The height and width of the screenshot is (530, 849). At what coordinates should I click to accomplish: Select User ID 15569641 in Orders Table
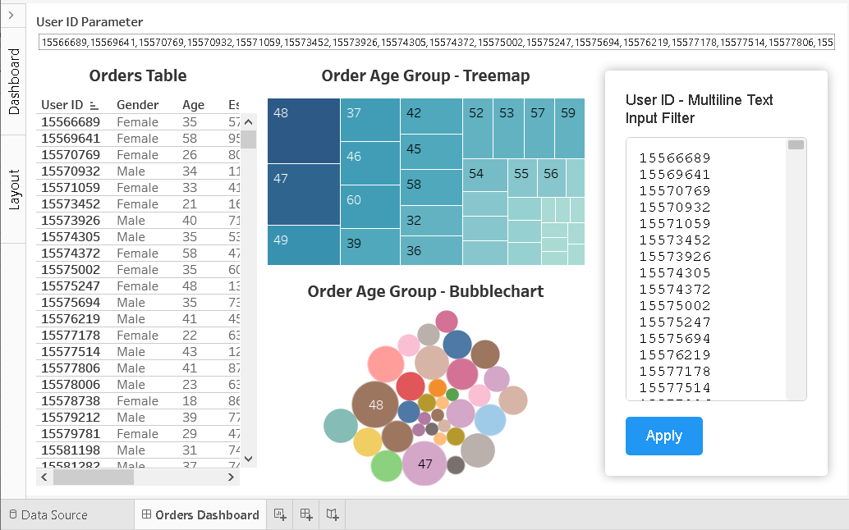click(x=71, y=139)
